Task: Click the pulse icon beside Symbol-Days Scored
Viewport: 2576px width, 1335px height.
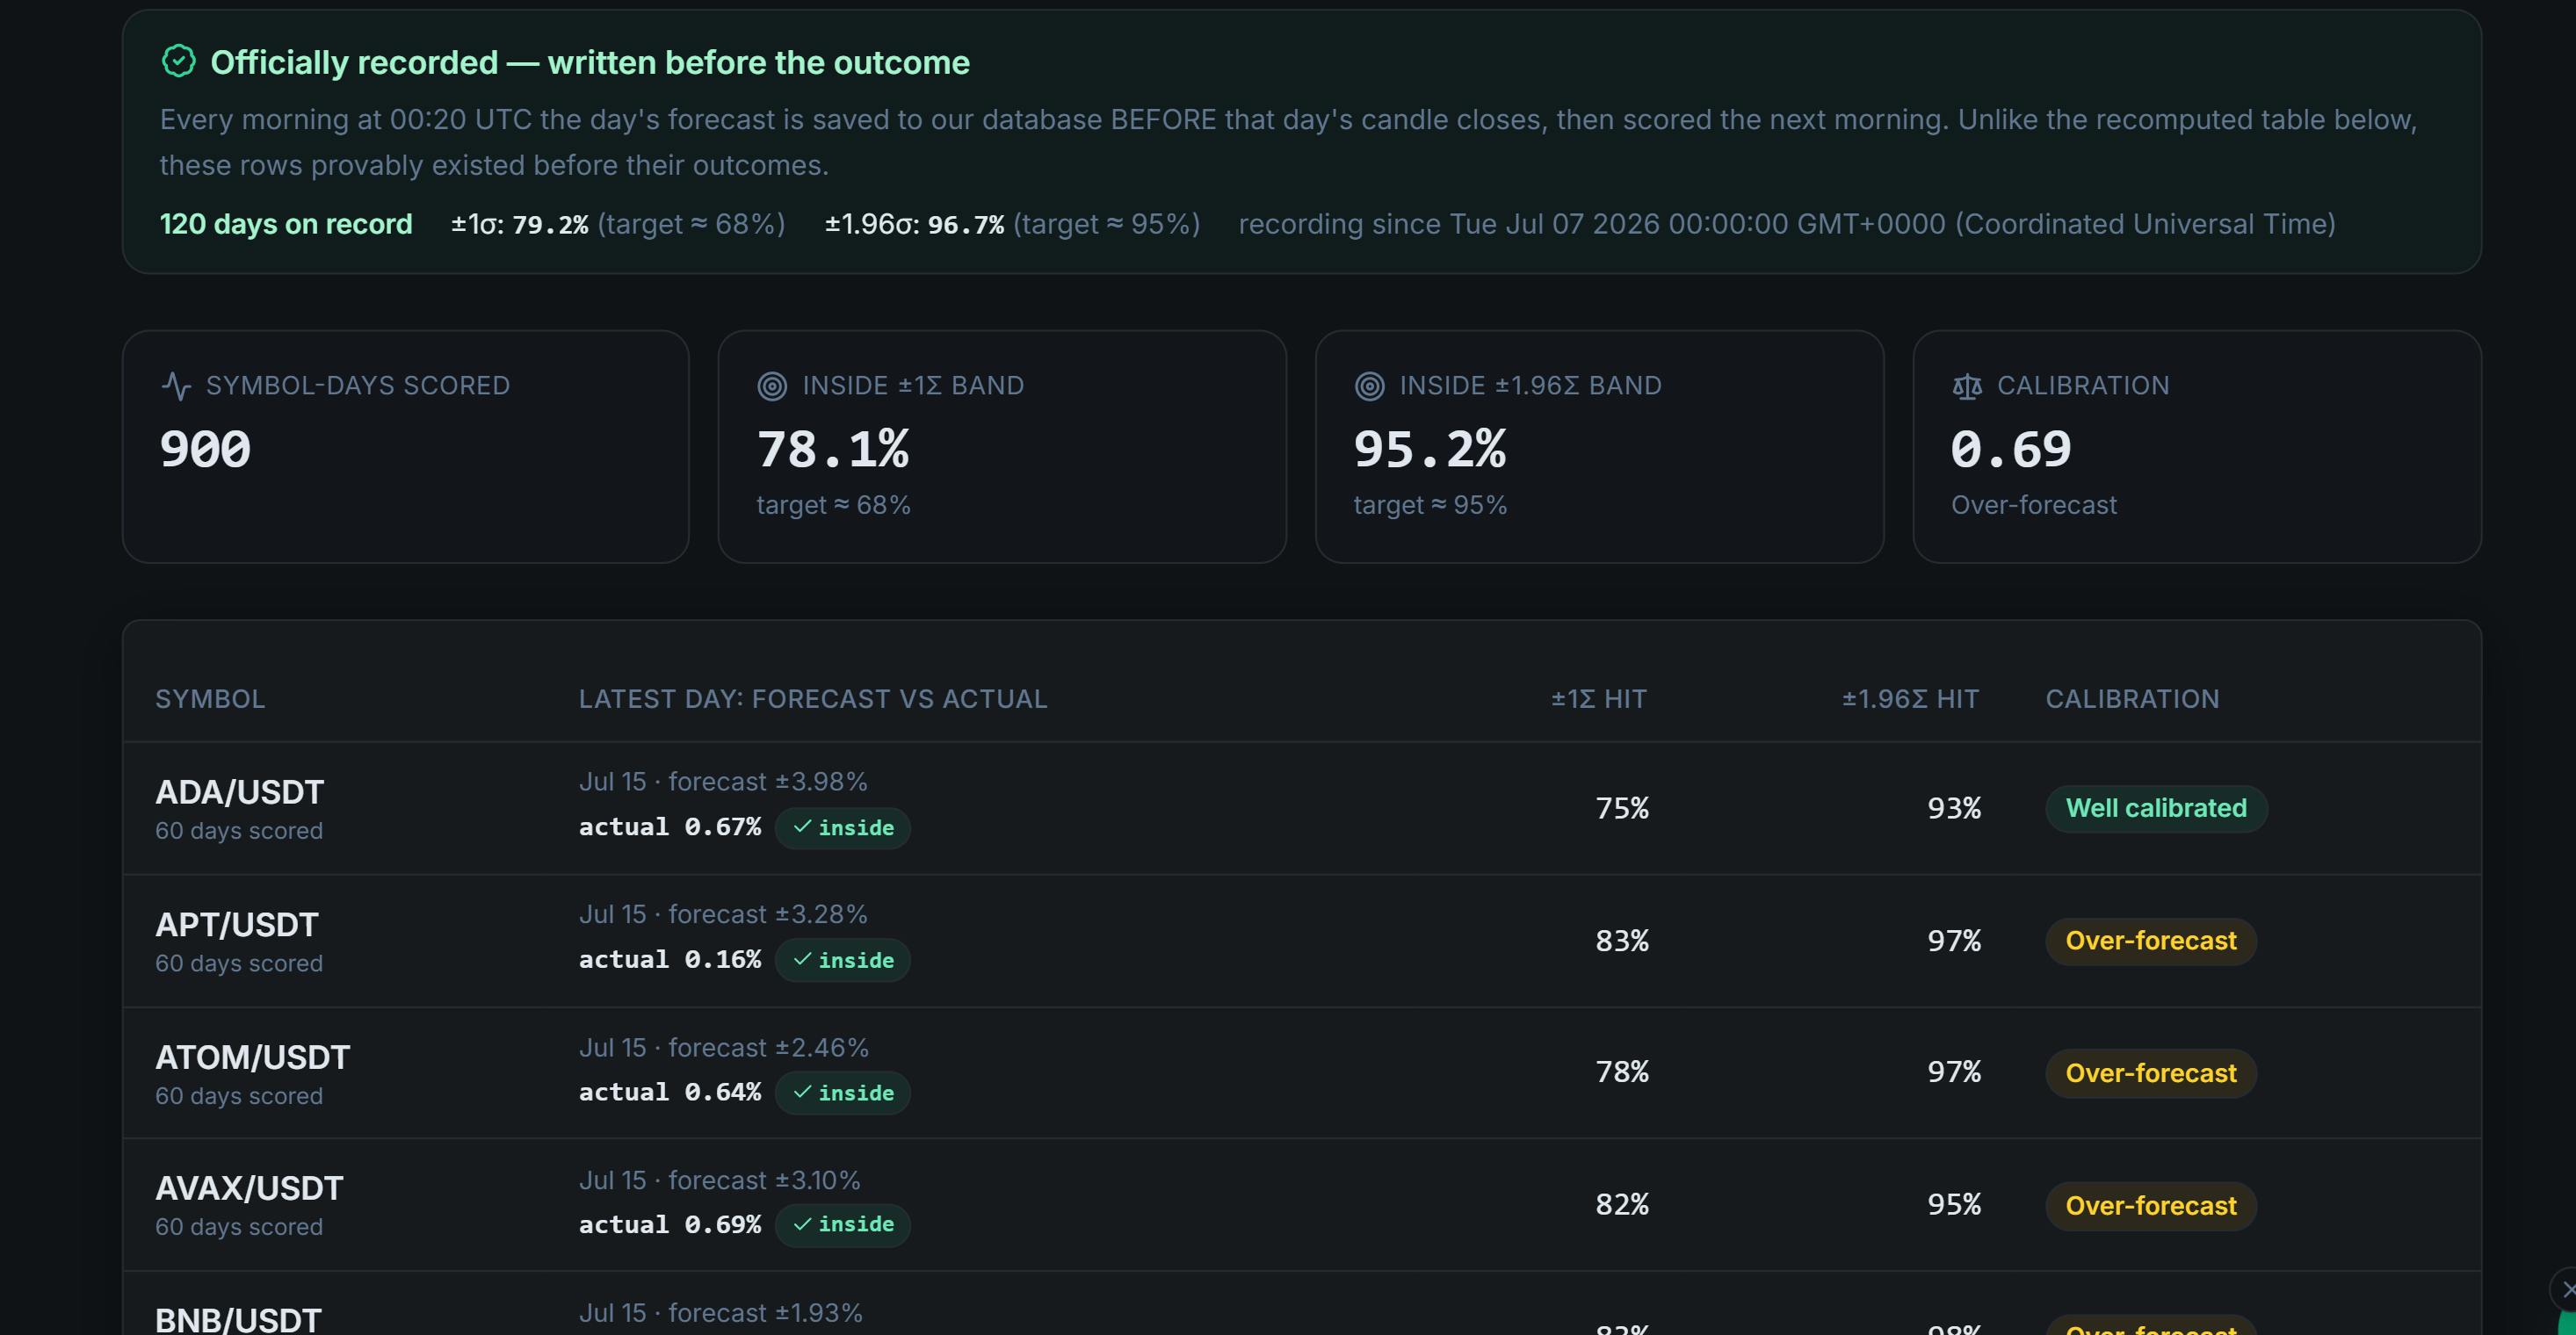Action: click(x=176, y=386)
